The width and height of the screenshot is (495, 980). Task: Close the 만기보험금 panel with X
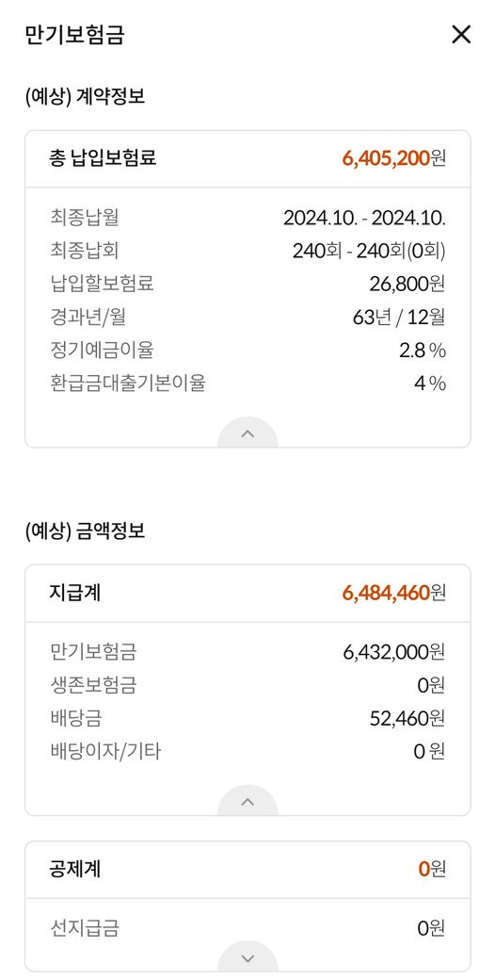click(461, 34)
